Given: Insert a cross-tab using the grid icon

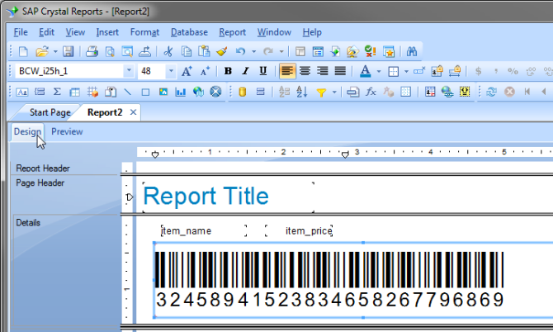Looking at the screenshot, I should coord(74,92).
